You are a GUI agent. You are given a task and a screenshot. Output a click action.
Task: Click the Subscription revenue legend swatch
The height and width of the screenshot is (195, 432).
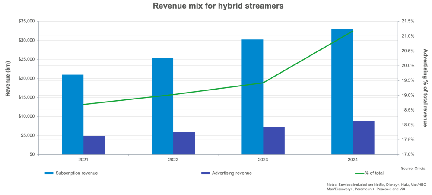(x=49, y=173)
